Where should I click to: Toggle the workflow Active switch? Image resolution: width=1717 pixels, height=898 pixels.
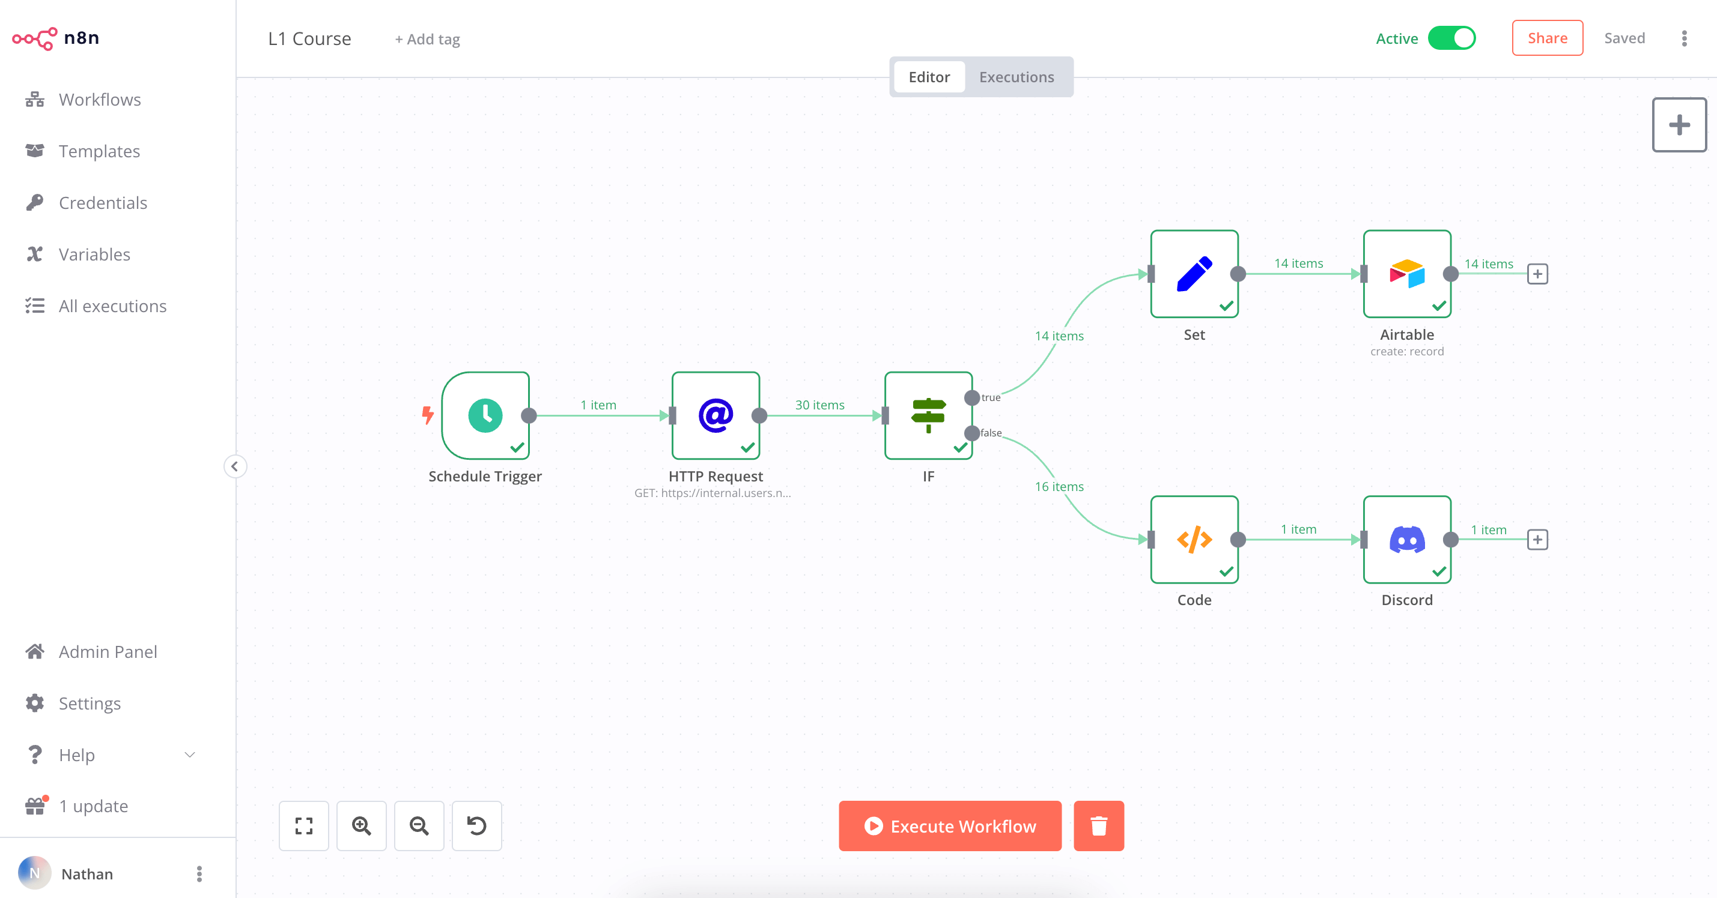point(1453,38)
